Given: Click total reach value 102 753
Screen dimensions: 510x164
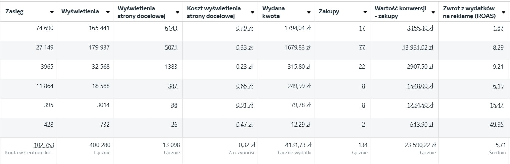Looking at the screenshot, I should (44, 145).
